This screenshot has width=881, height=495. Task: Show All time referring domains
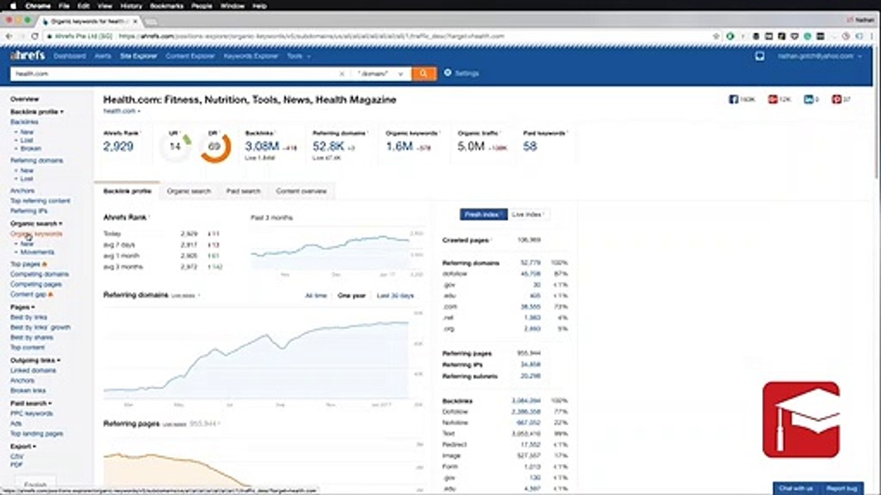point(316,296)
